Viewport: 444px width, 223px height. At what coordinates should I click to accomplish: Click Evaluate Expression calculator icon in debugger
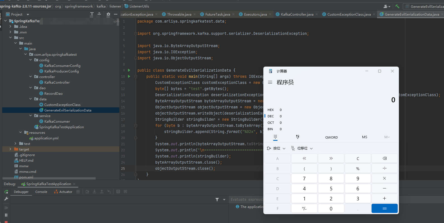118,192
